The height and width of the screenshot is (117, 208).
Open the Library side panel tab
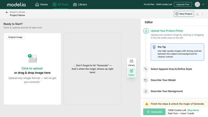pyautogui.click(x=131, y=63)
